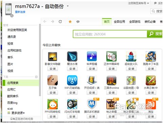Open 应用汇 in the sidebar
The height and width of the screenshot is (123, 163).
click(12, 89)
